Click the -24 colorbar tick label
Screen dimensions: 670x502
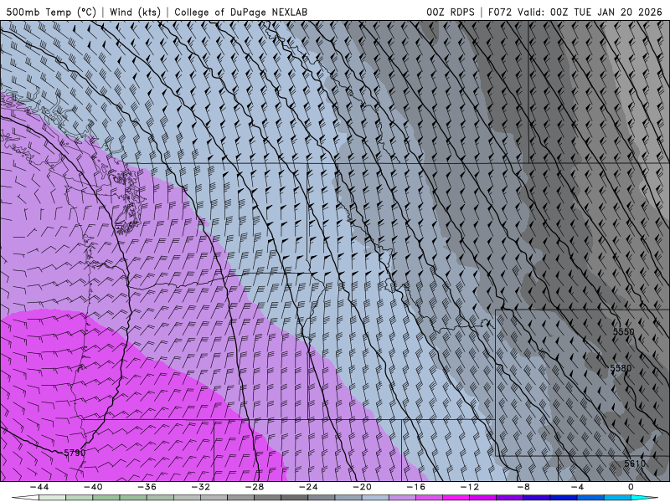pos(308,487)
